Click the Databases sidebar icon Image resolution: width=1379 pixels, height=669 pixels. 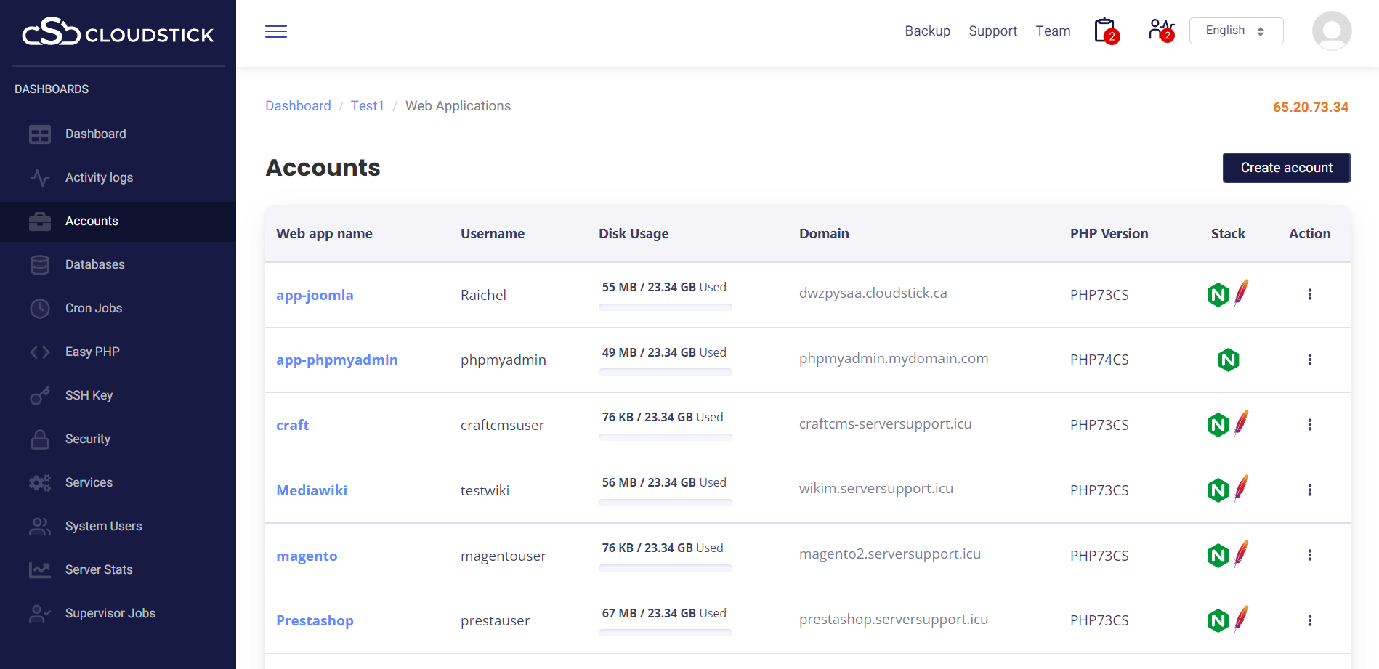click(x=40, y=265)
